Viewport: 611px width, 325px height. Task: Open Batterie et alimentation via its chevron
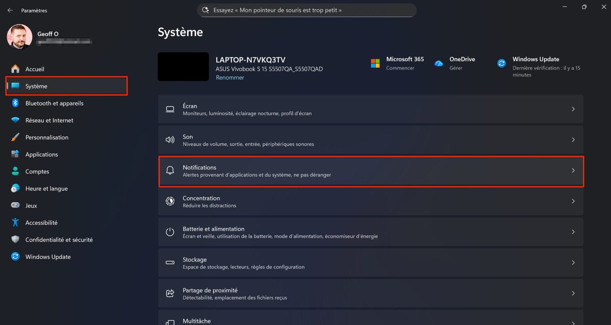573,232
